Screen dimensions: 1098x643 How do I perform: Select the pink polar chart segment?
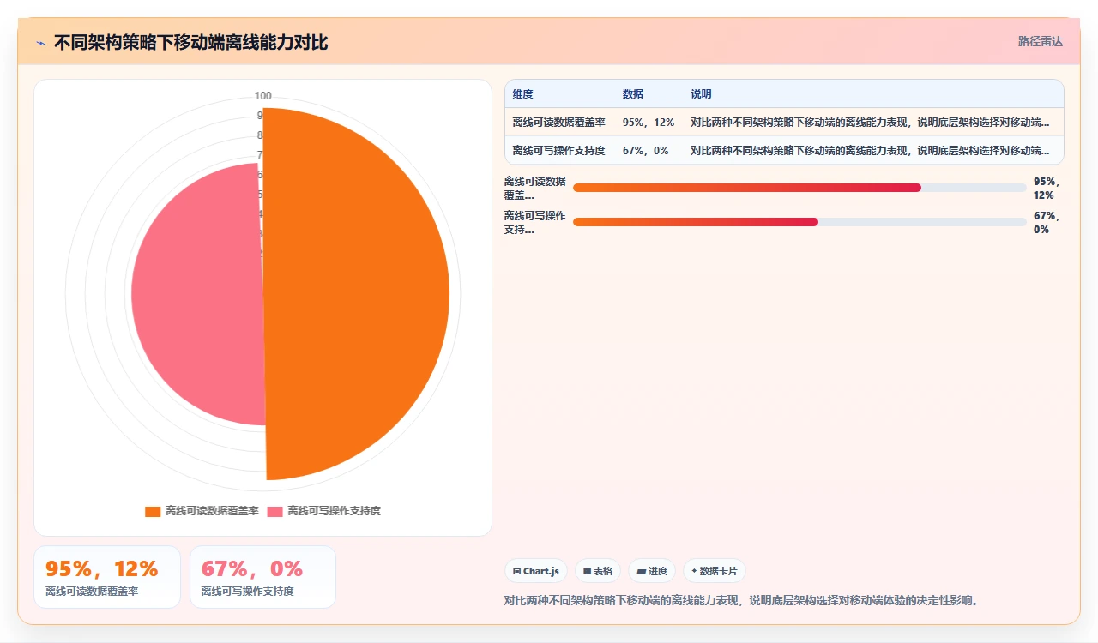(x=197, y=294)
